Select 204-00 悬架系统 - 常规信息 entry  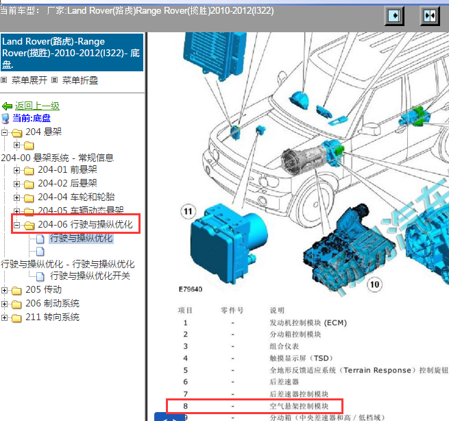coord(58,158)
